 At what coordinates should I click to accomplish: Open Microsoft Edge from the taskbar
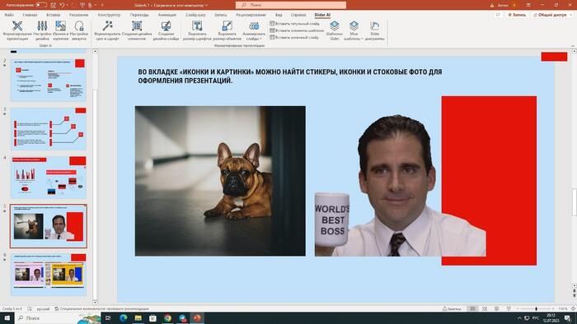click(124, 318)
